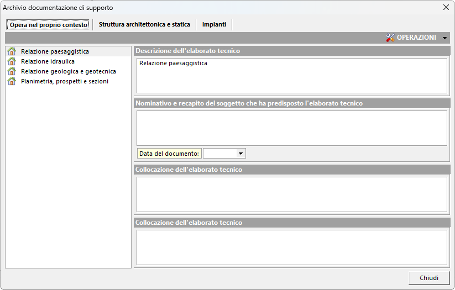Click the Data del documento date field
Screen dimensions: 455x290
(x=219, y=154)
